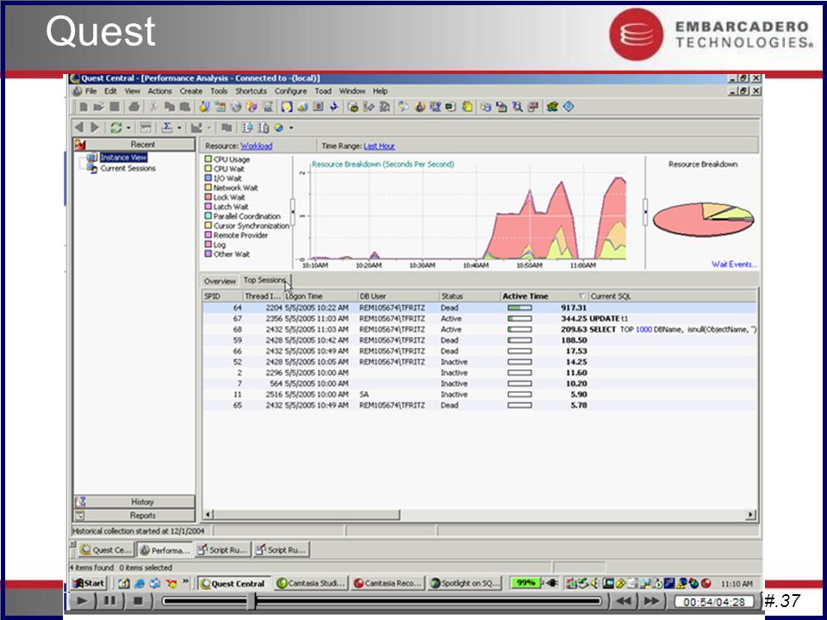Click the volume speaker tray icon
Image resolution: width=827 pixels, height=620 pixels.
pyautogui.click(x=594, y=583)
